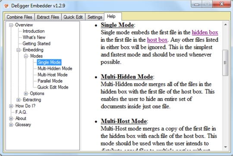Select the Help tab

[113, 16]
